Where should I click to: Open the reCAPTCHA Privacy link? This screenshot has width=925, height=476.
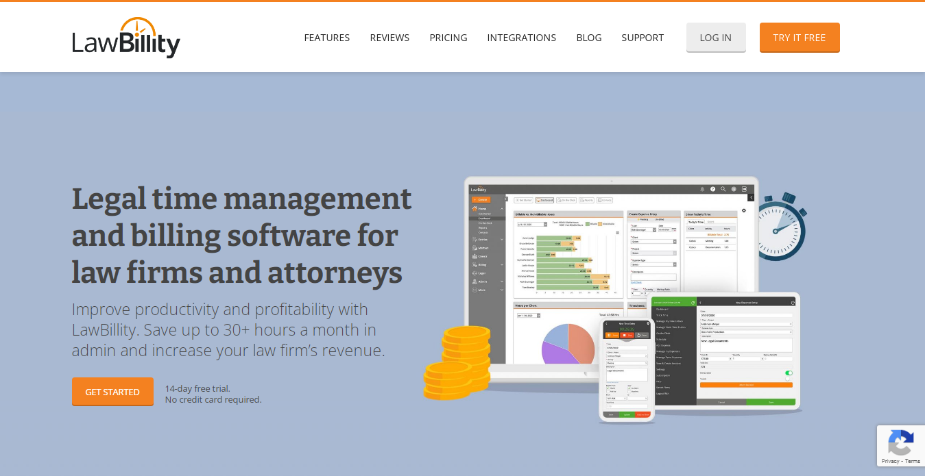(890, 461)
